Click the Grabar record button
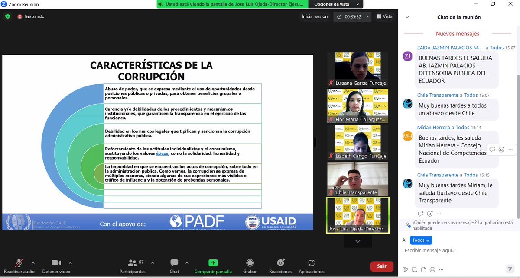Image resolution: width=520 pixels, height=278 pixels. (x=250, y=265)
